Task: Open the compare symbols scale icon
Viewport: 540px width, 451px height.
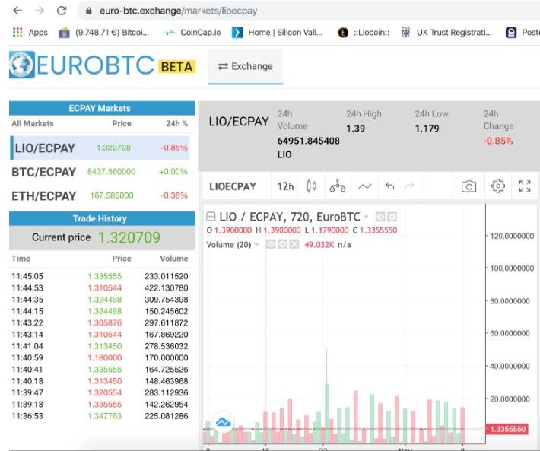Action: [x=337, y=186]
